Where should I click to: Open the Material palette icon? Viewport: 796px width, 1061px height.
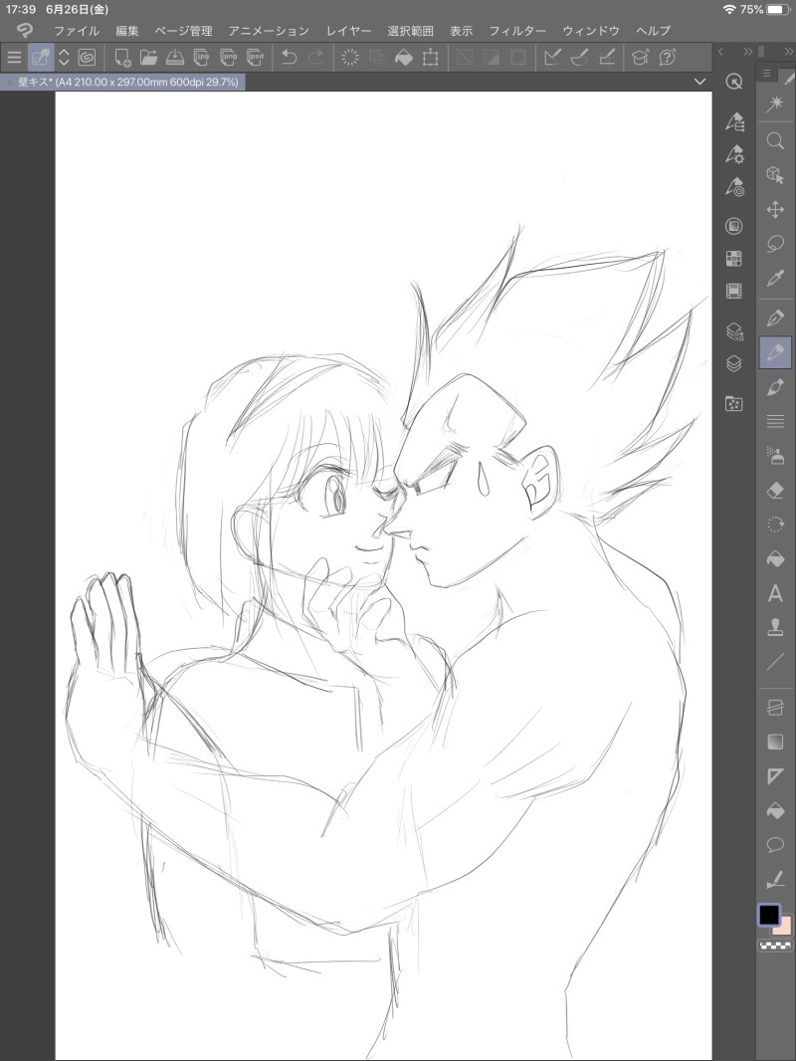(x=733, y=404)
